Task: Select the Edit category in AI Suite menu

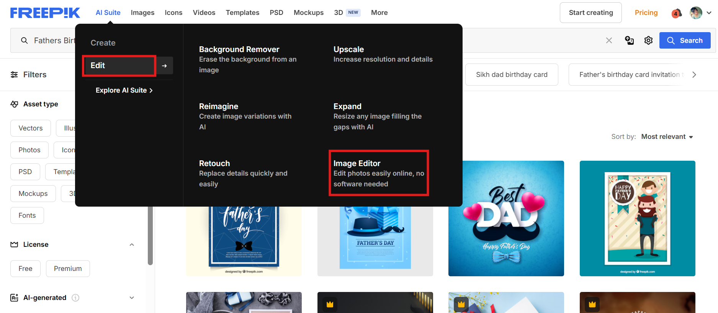Action: point(119,66)
